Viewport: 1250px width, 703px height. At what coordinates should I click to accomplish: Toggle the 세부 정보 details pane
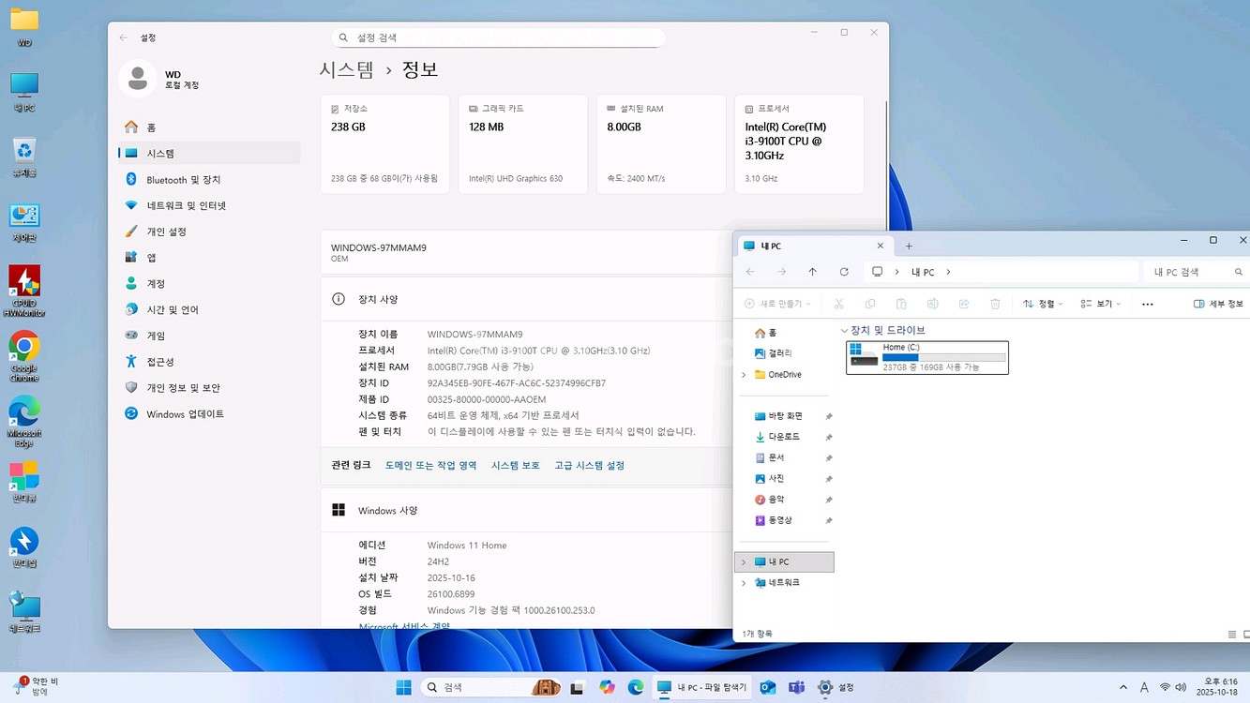(x=1218, y=304)
